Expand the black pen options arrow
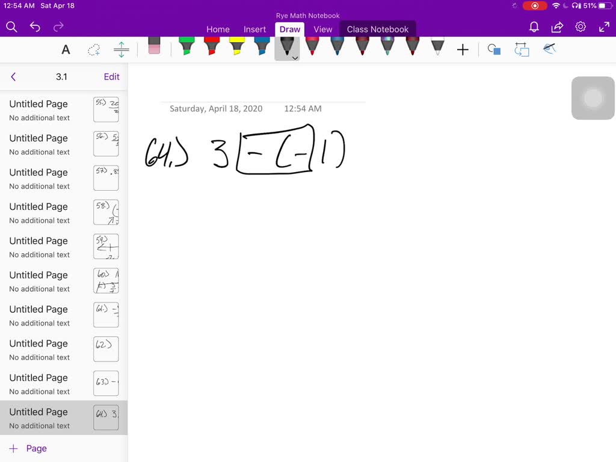This screenshot has width=616, height=462. click(295, 58)
